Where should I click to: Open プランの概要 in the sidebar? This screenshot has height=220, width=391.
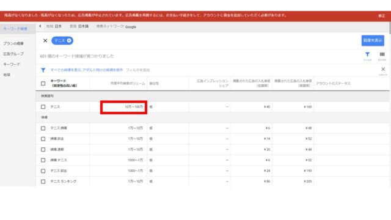pos(13,43)
